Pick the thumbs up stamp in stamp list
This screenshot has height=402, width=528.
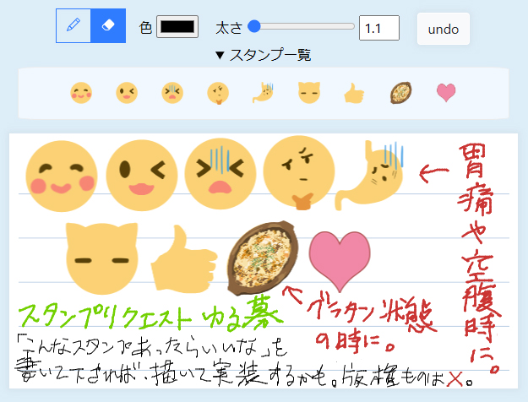tap(354, 93)
